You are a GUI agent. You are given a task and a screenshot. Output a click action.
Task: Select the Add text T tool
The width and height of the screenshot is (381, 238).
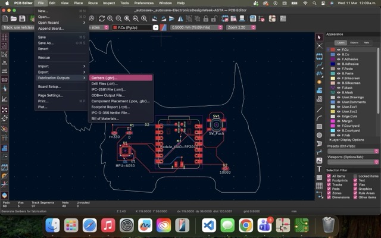[x=319, y=169]
